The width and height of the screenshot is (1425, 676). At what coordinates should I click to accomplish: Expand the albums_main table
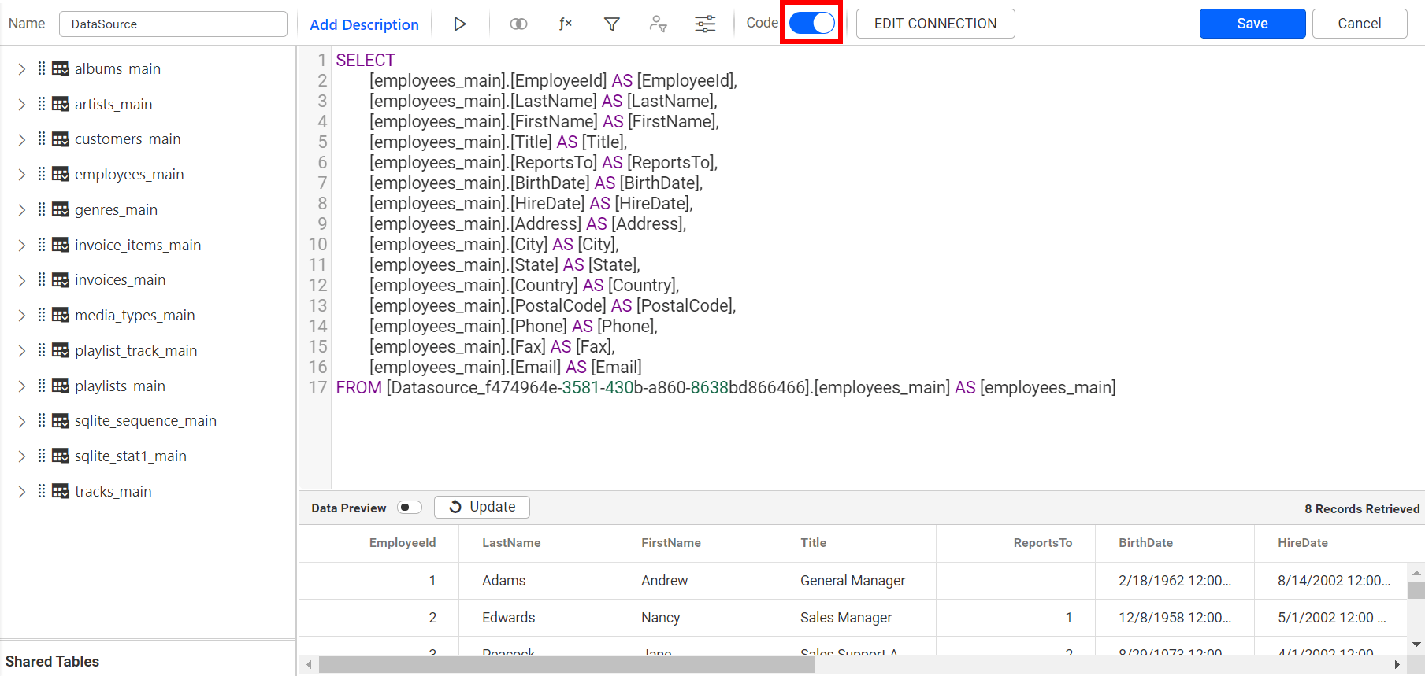pos(22,69)
